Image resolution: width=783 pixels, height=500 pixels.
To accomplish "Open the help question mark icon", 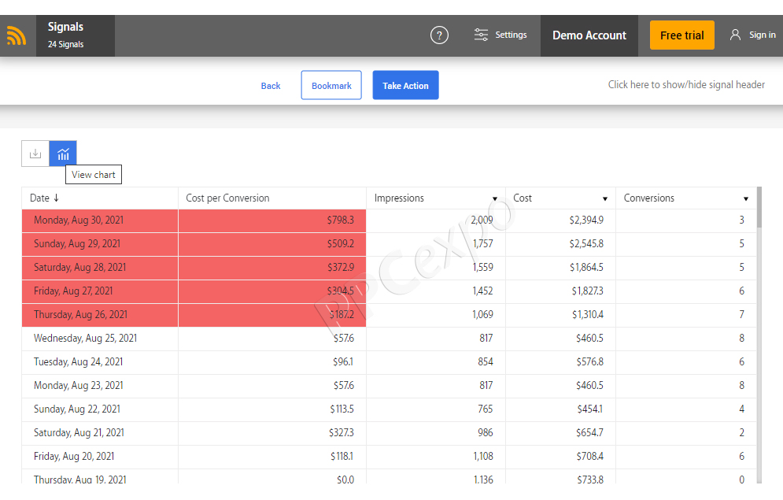I will 439,35.
